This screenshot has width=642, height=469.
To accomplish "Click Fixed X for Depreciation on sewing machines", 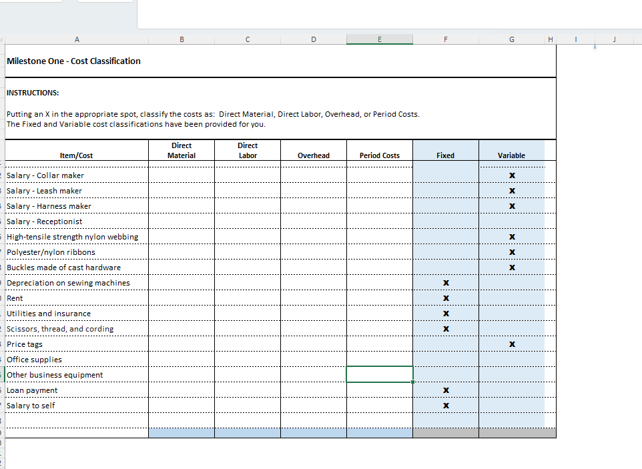I will pos(446,283).
